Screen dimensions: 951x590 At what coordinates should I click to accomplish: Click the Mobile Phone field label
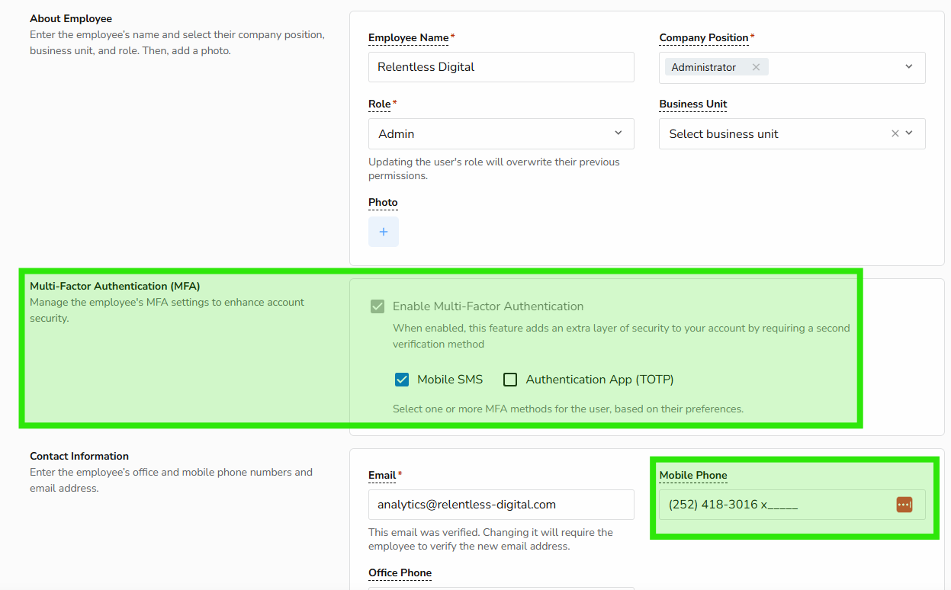(x=693, y=475)
